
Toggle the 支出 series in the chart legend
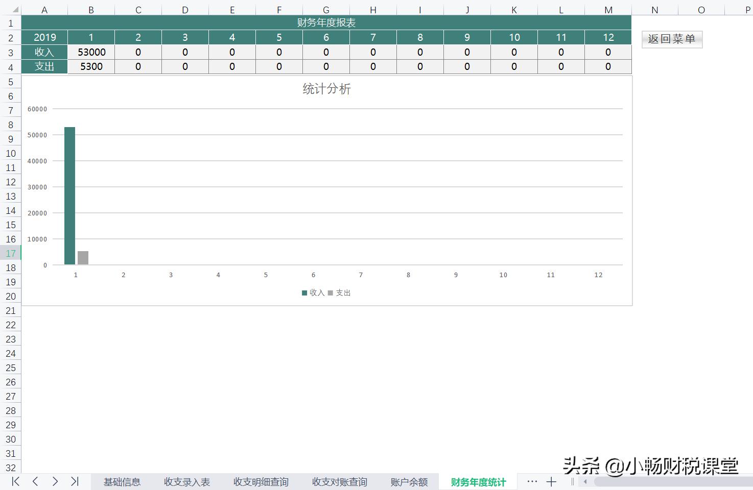click(x=341, y=292)
